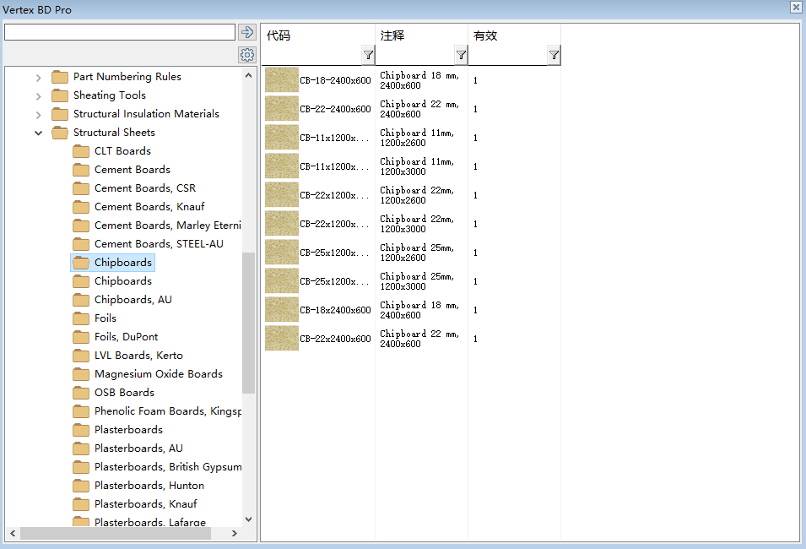Screen dimensions: 806x549
Task: Select the Structural Sheets folder
Action: point(114,133)
